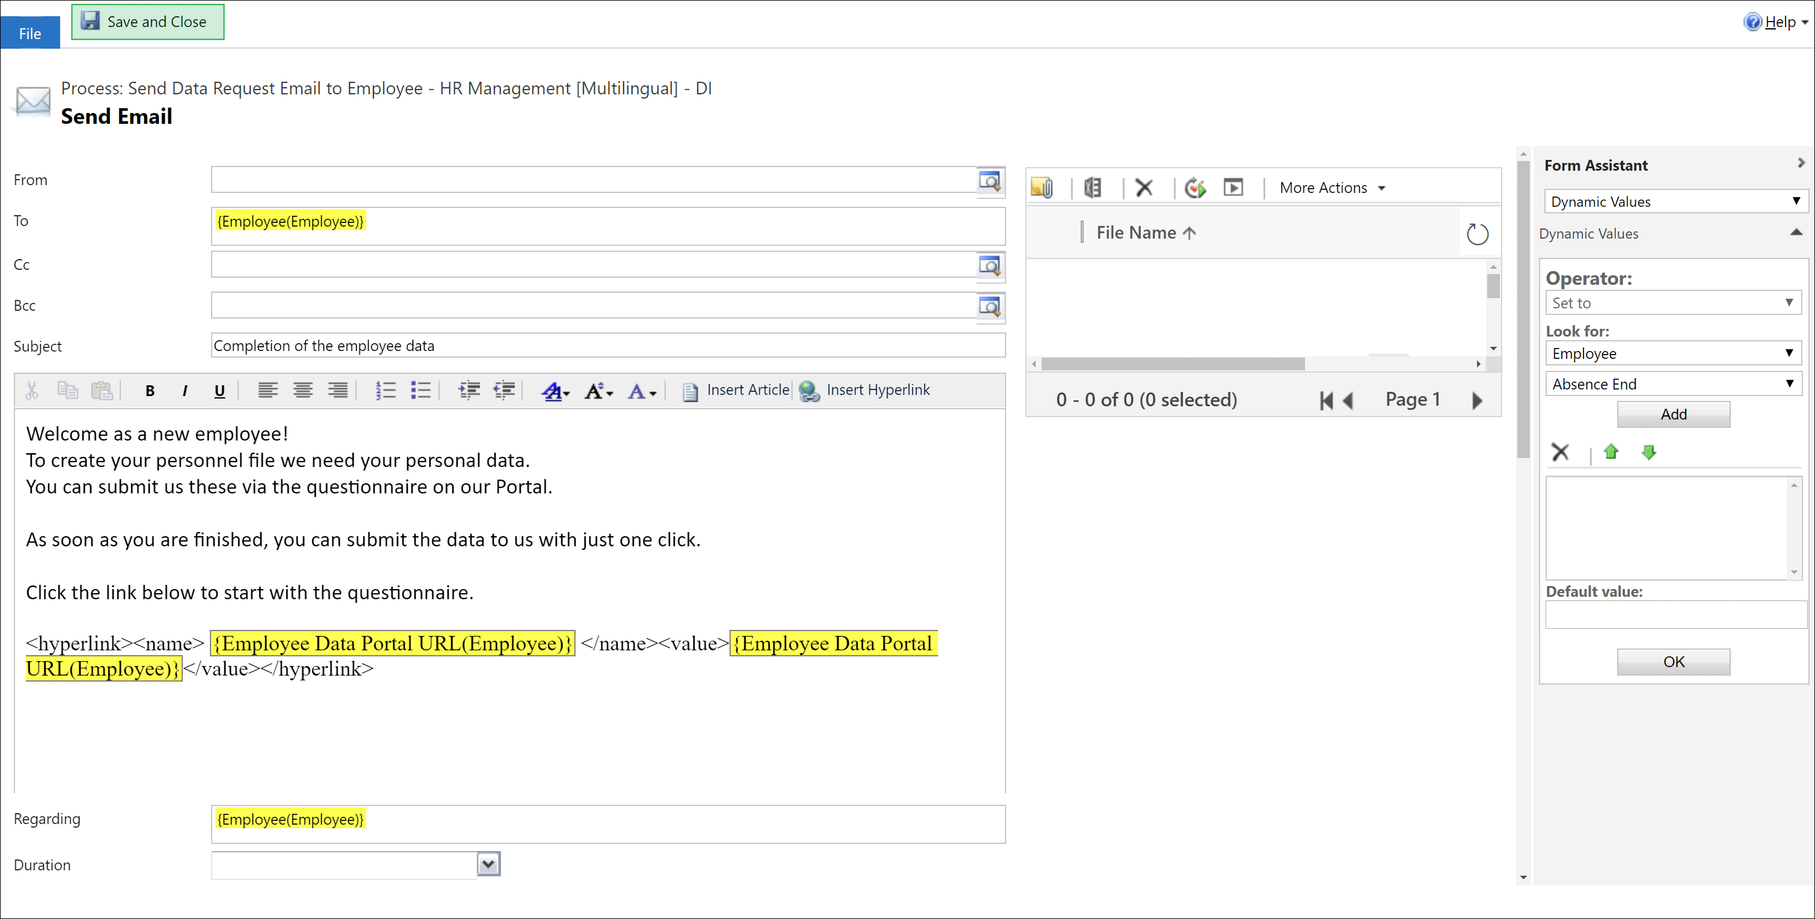
Task: Open the font color picker
Action: pyautogui.click(x=642, y=391)
